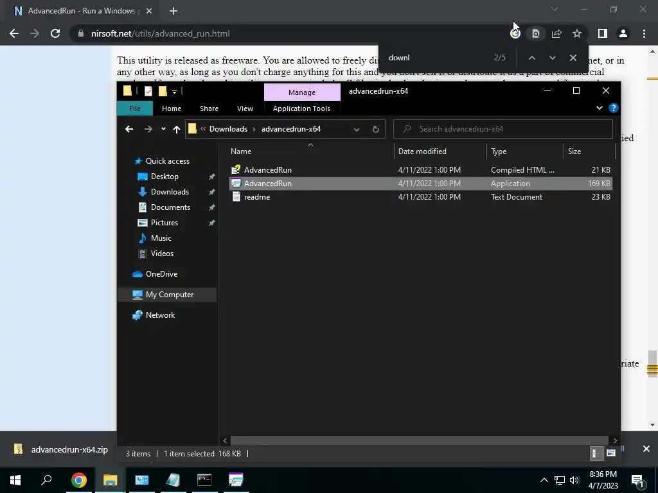Screen dimensions: 658x493
Task: Select AdvancedRun Compiled HTML help file
Action: coord(421,169)
